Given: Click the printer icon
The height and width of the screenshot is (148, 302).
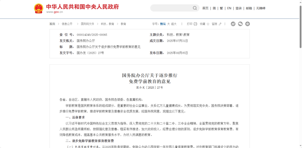Looking at the screenshot, I should (195, 24).
